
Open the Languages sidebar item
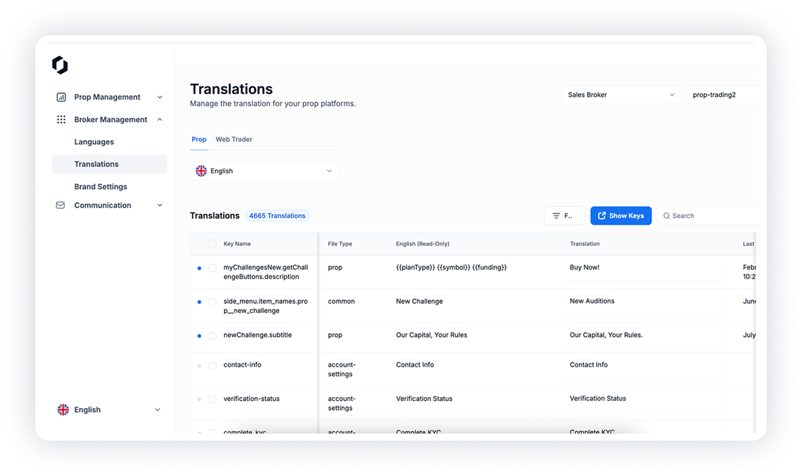(x=94, y=142)
